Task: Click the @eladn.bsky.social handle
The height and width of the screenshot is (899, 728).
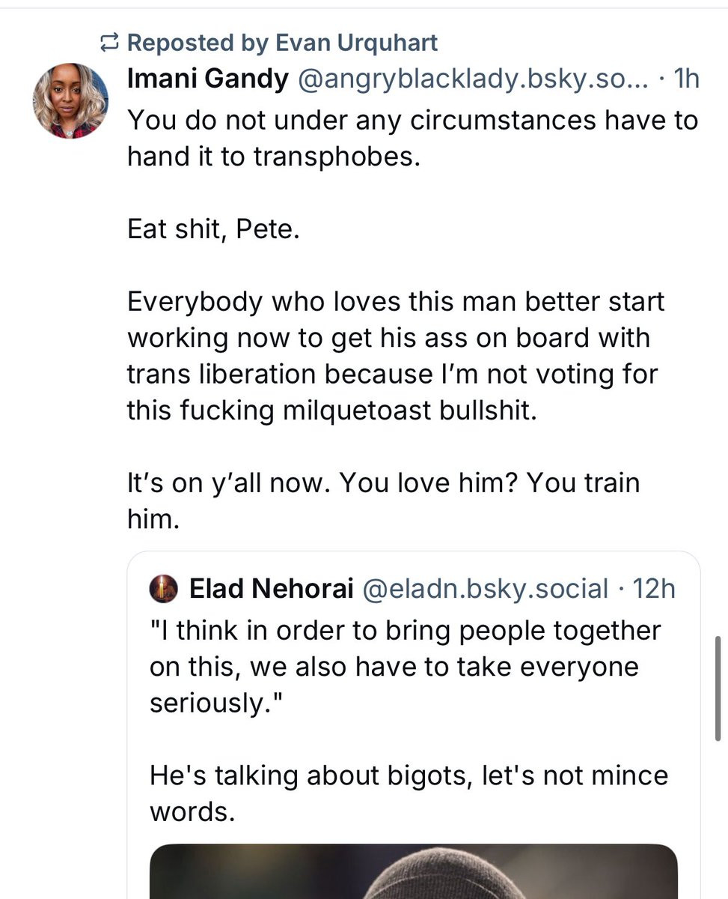Action: [x=485, y=589]
